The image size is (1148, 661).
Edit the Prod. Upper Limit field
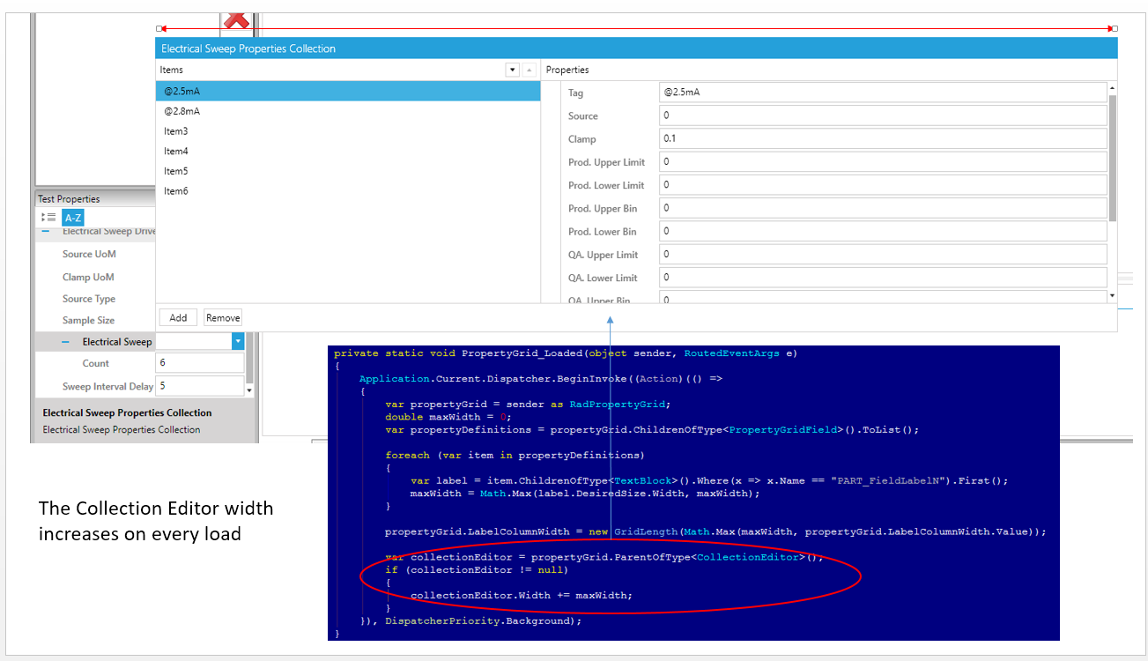click(x=883, y=162)
